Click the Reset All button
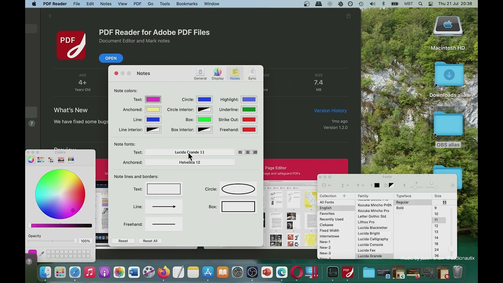Screen dimensions: 503x283 (x=150, y=241)
